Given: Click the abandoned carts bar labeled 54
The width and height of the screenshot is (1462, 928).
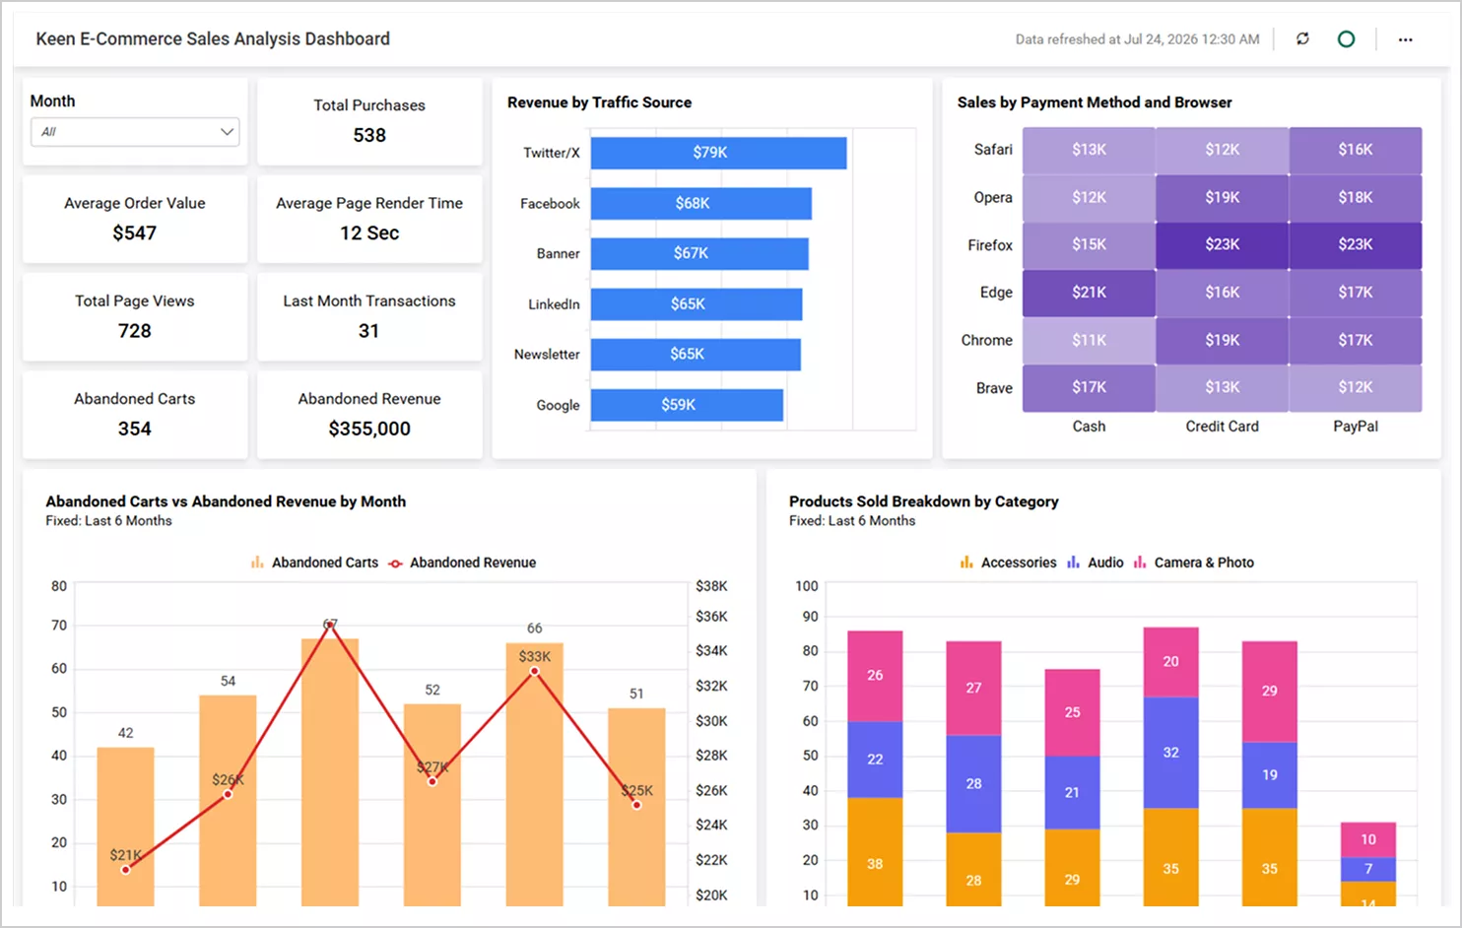Looking at the screenshot, I should pos(228,800).
